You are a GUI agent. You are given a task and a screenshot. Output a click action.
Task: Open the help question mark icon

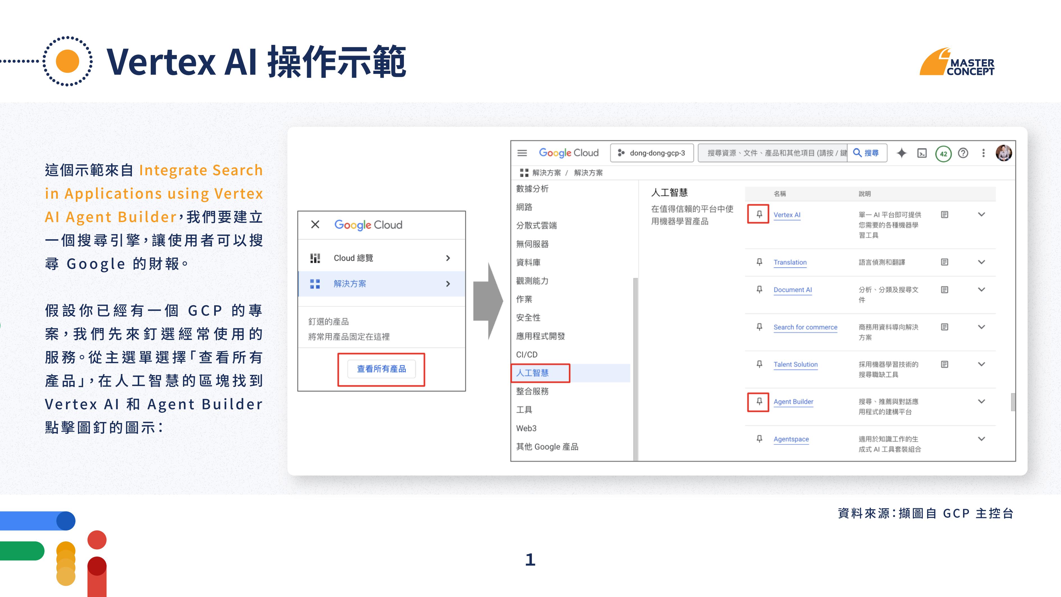[963, 153]
